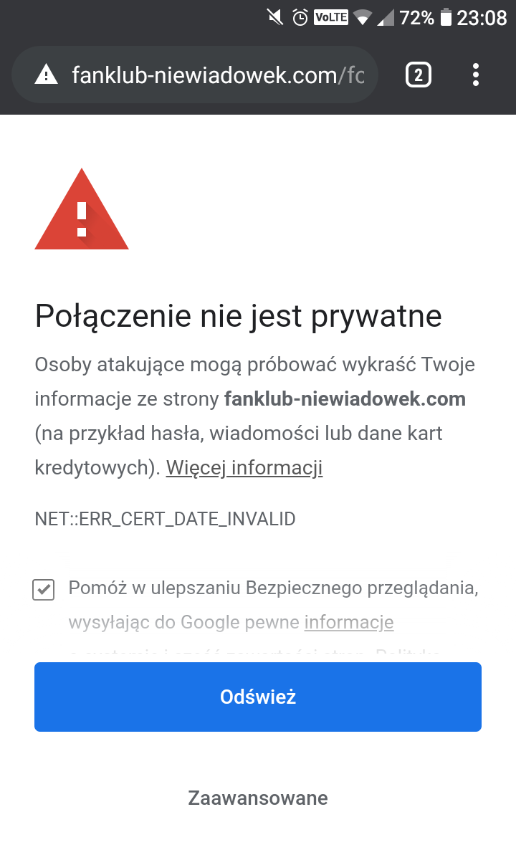Image resolution: width=516 pixels, height=855 pixels.
Task: Open the Więcej informacji link
Action: pyautogui.click(x=244, y=468)
